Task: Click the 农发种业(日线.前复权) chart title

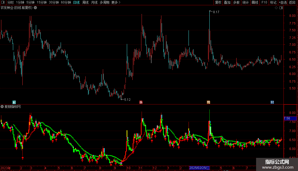Action: pos(17,8)
